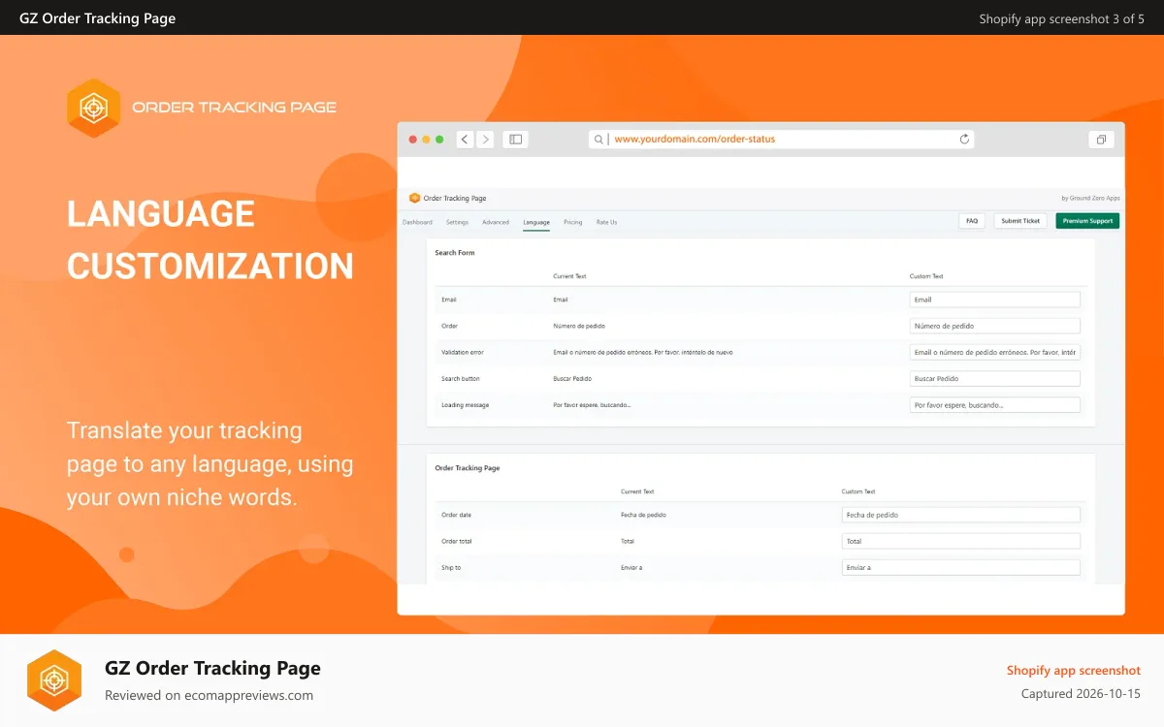Viewport: 1164px width, 727px height.
Task: Click the "Validation error" row label
Action: pos(463,352)
